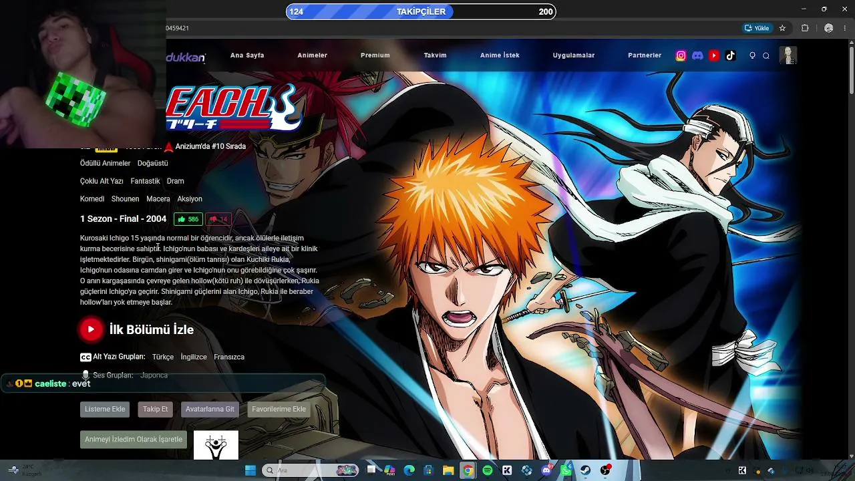Open File Explorer from the taskbar

click(448, 470)
